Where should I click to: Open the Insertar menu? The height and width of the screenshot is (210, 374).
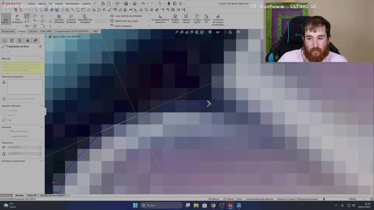pyautogui.click(x=59, y=4)
